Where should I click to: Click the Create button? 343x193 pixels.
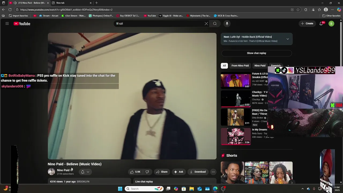[x=307, y=24]
